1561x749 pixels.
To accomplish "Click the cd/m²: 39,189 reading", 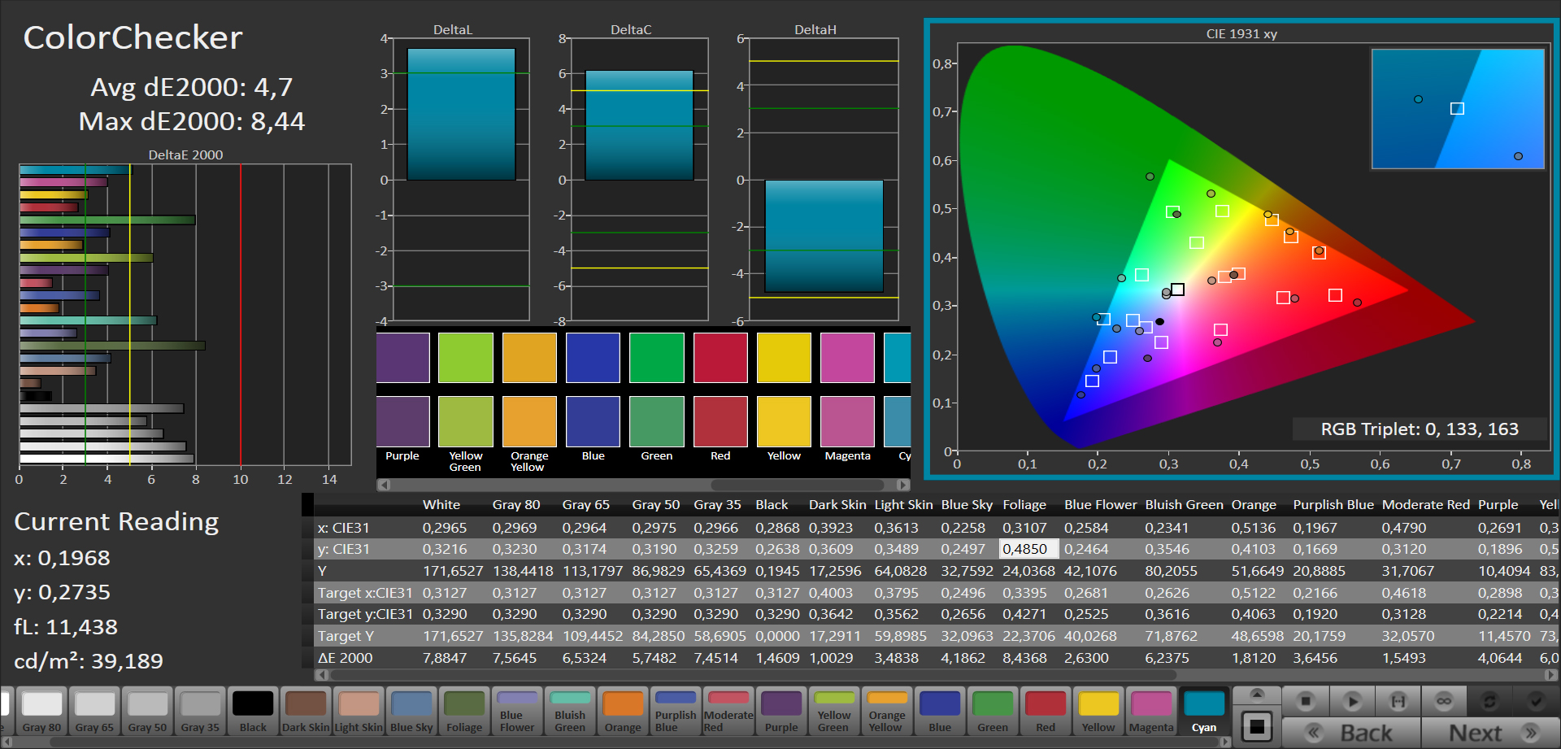I will (x=89, y=660).
